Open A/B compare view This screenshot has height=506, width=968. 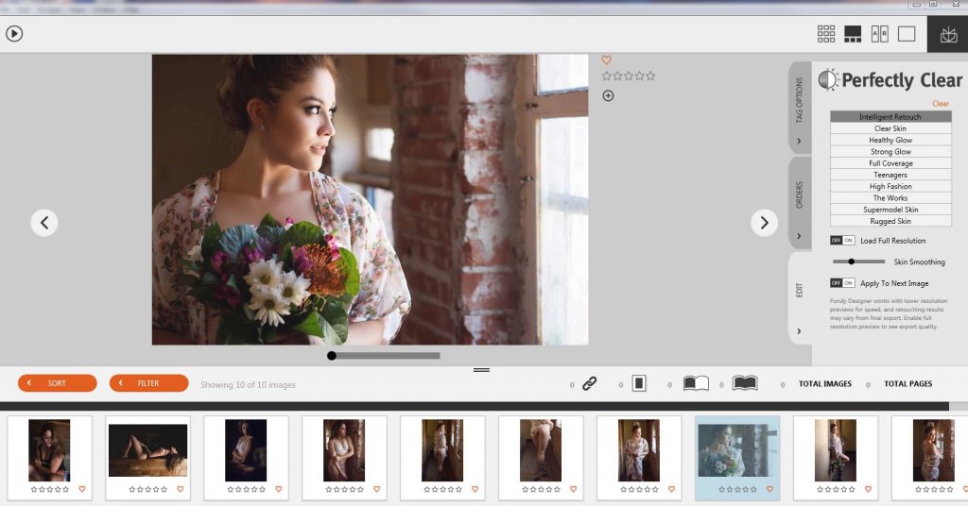click(880, 34)
